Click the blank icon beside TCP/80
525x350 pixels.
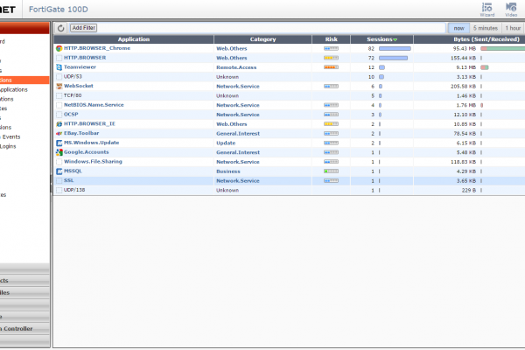coord(59,95)
